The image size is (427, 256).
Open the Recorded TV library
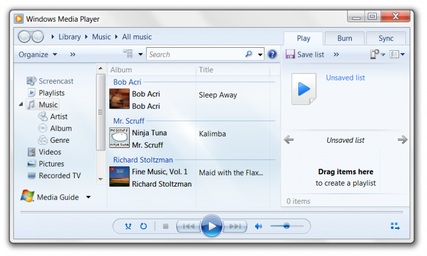pos(54,176)
